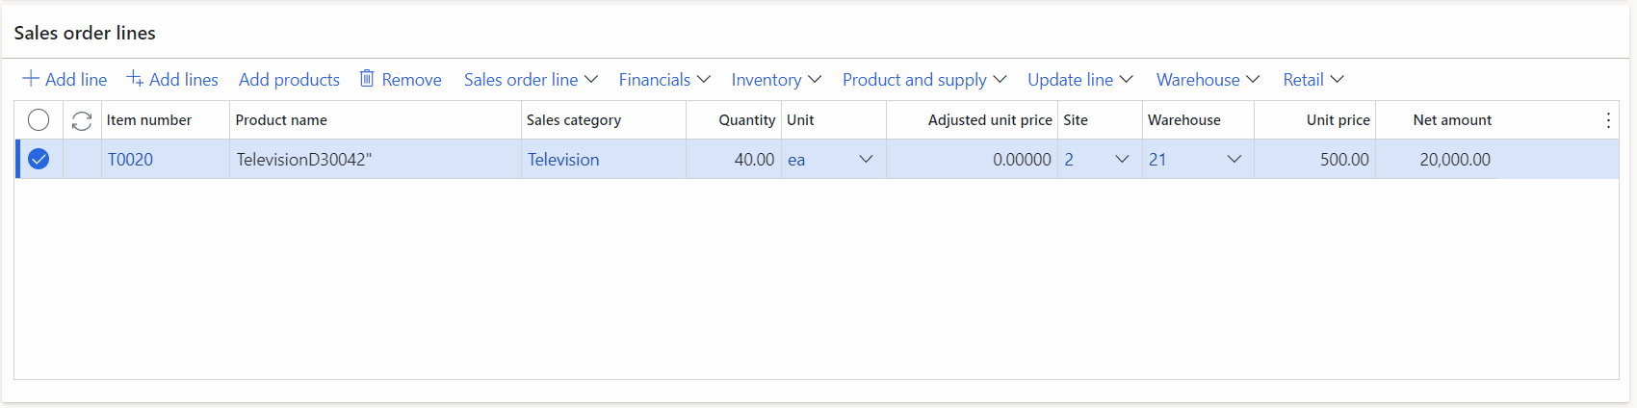Open the Product and supply menu

point(924,80)
